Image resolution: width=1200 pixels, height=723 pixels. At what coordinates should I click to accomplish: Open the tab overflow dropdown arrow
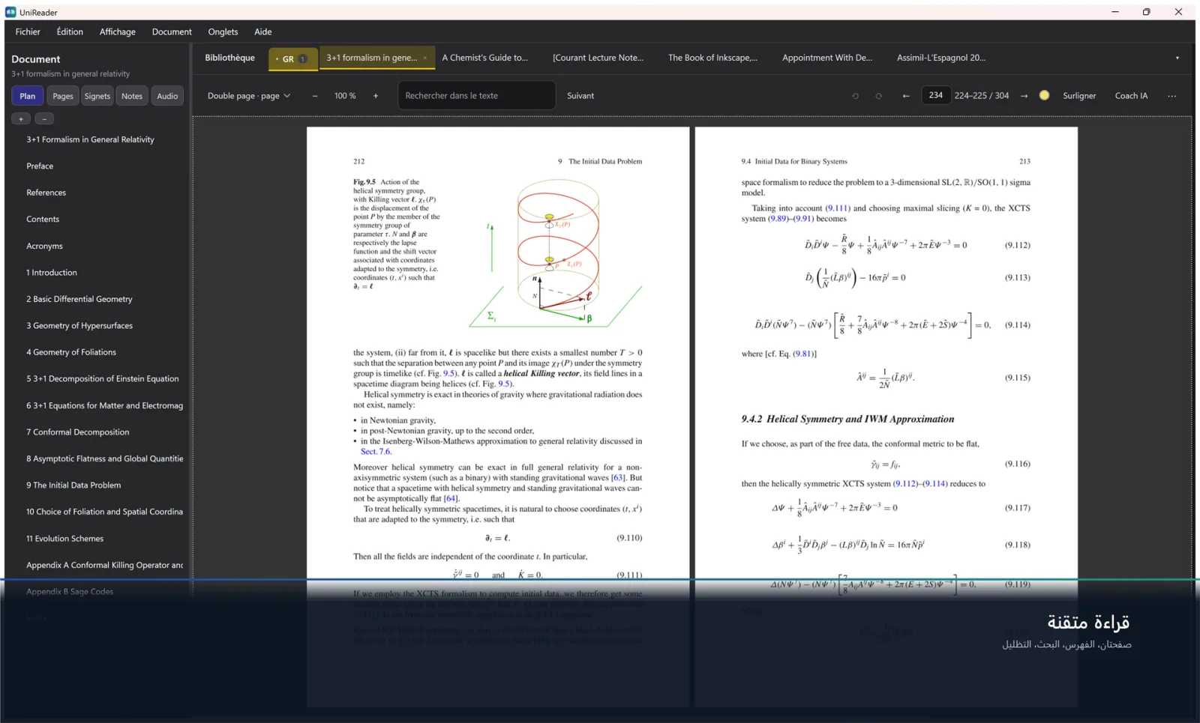pos(1177,58)
